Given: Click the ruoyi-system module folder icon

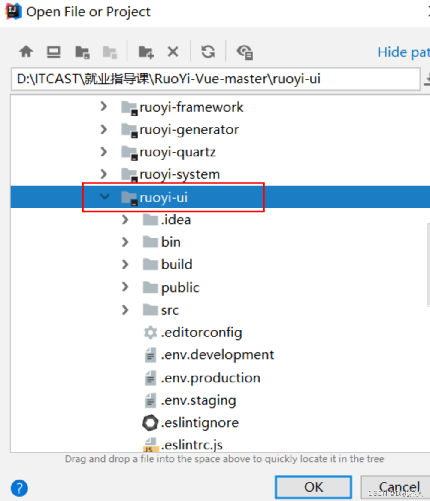Looking at the screenshot, I should coord(130,175).
